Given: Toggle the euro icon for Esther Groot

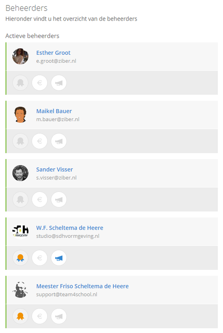Looking at the screenshot, I should pyautogui.click(x=40, y=83).
